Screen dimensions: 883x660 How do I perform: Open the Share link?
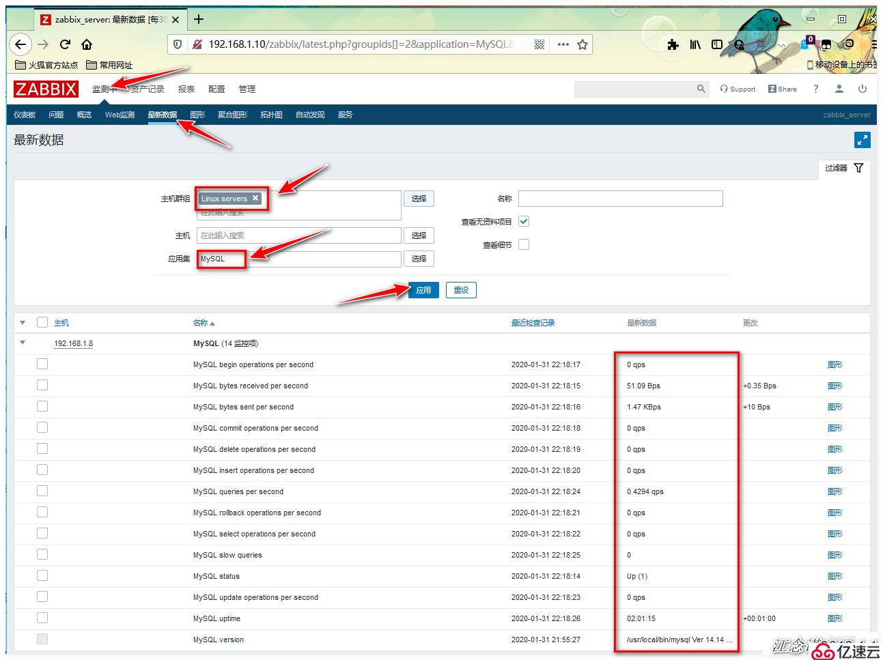pyautogui.click(x=783, y=89)
